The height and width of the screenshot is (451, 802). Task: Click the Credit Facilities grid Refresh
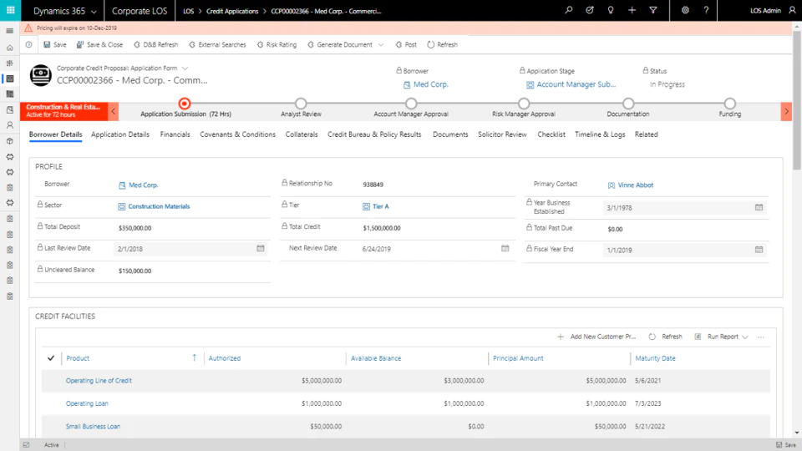(x=666, y=337)
